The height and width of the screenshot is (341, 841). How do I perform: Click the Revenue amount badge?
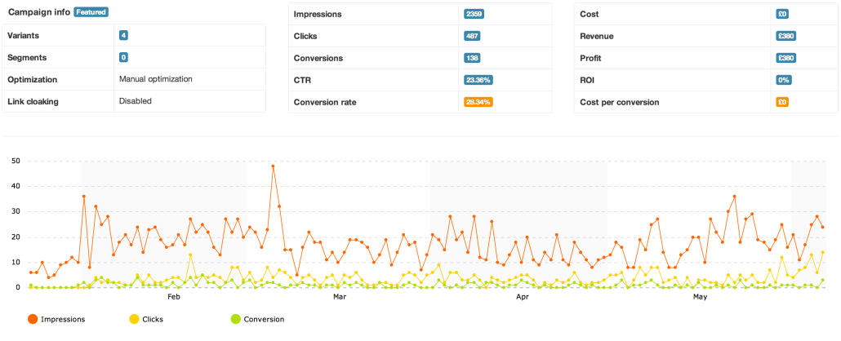point(786,37)
